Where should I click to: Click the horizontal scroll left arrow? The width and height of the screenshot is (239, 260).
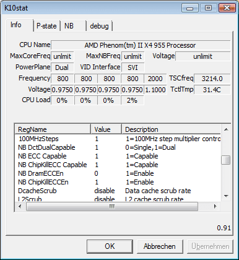(20, 206)
